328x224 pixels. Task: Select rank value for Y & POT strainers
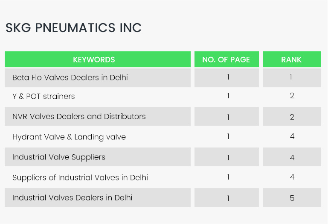point(292,96)
